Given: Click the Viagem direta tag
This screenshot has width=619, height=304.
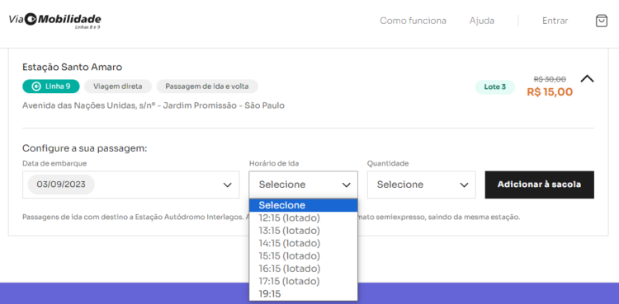Looking at the screenshot, I should pos(118,87).
